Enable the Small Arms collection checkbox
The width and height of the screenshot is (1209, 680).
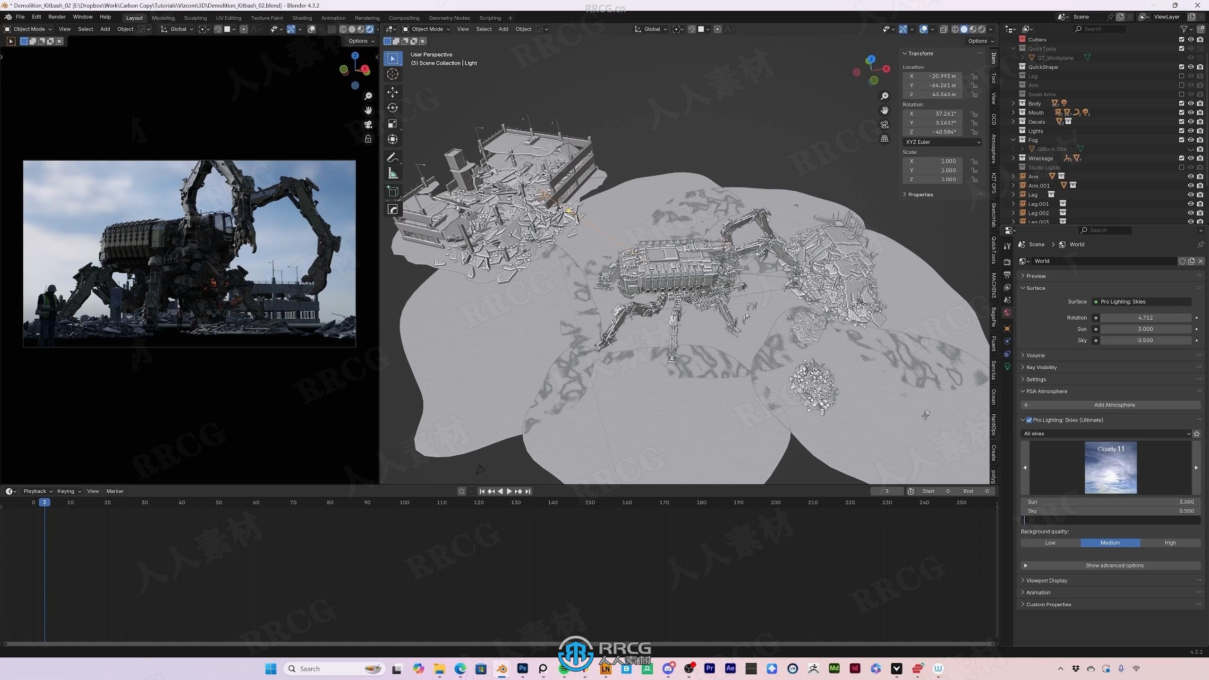pyautogui.click(x=1181, y=94)
